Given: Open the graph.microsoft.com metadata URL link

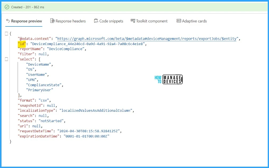Looking at the screenshot, I should tap(147, 39).
